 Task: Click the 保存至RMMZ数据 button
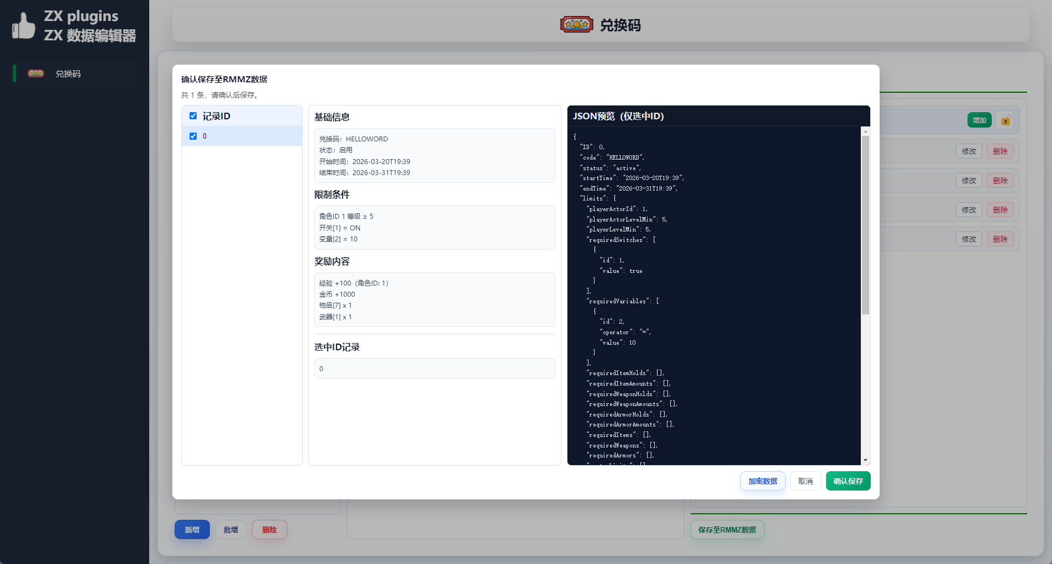727,530
